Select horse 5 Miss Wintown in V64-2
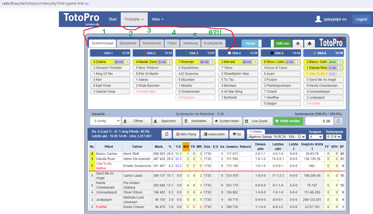 click(153, 68)
